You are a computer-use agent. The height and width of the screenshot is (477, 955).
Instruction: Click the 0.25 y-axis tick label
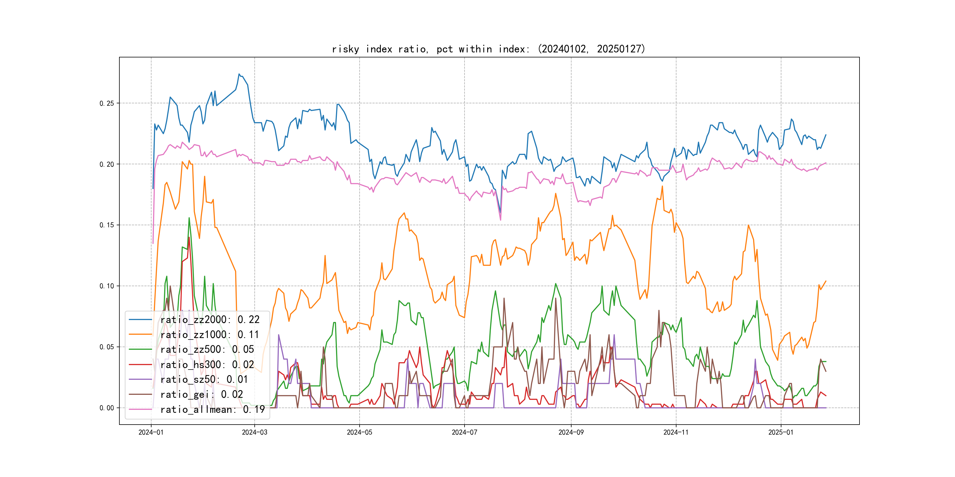point(106,103)
